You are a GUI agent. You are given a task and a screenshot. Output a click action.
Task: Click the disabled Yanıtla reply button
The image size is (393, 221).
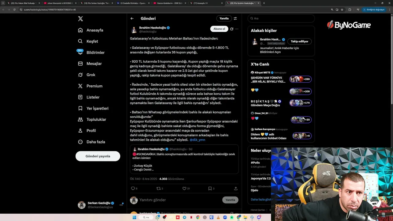point(230,200)
